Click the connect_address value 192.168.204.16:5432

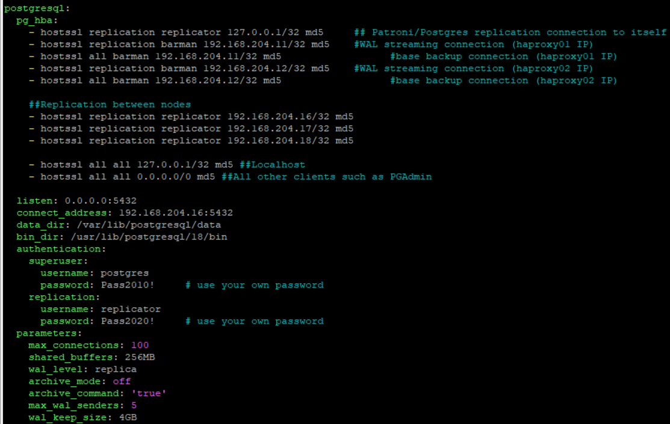(x=176, y=213)
